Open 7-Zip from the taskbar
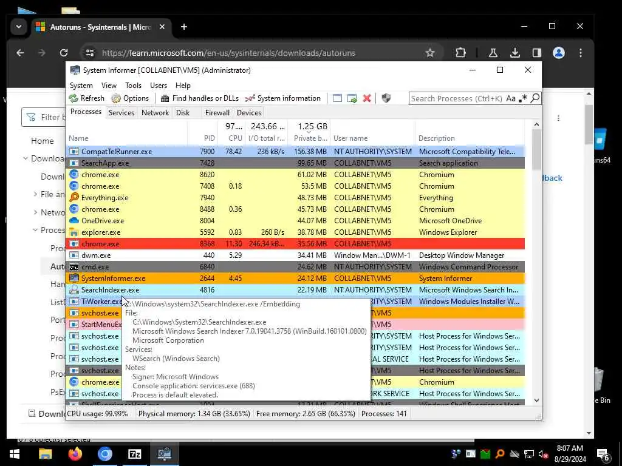The image size is (622, 466). pyautogui.click(x=134, y=454)
